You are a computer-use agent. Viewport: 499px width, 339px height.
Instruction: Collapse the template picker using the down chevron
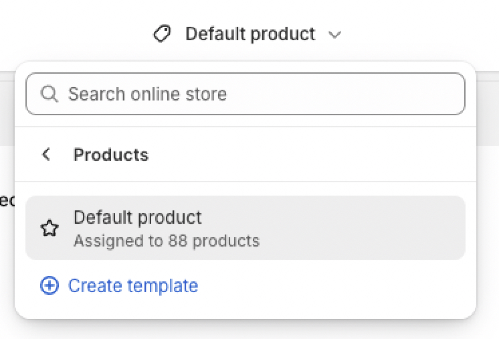(x=334, y=34)
